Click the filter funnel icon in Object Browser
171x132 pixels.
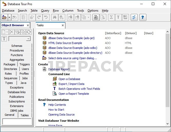pyautogui.click(x=4, y=39)
